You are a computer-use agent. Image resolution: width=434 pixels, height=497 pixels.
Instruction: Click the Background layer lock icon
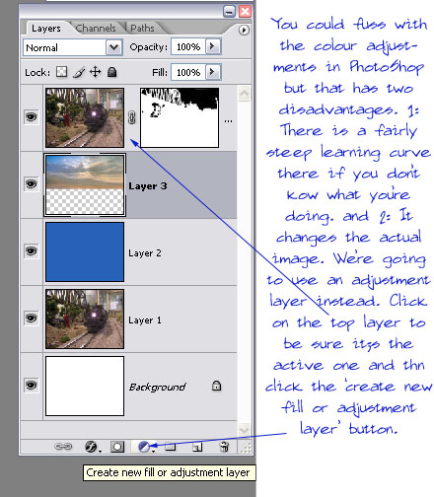[x=216, y=386]
